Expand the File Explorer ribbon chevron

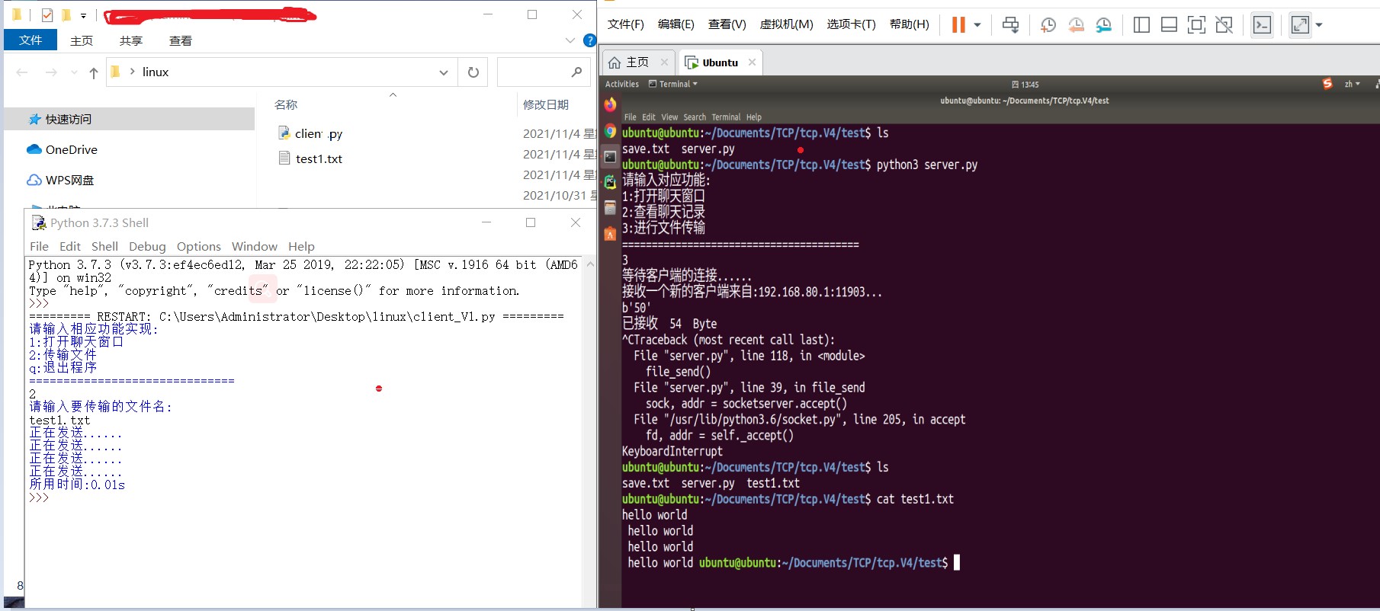click(x=570, y=40)
